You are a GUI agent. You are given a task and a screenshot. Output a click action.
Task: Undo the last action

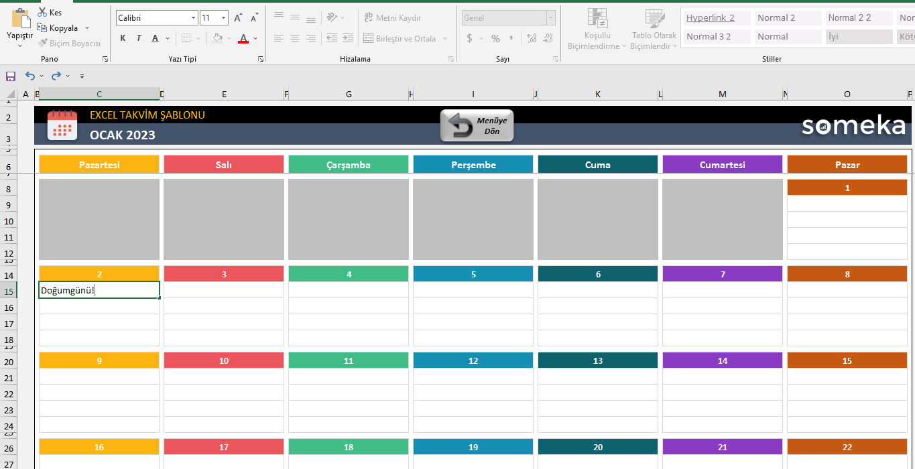coord(30,76)
